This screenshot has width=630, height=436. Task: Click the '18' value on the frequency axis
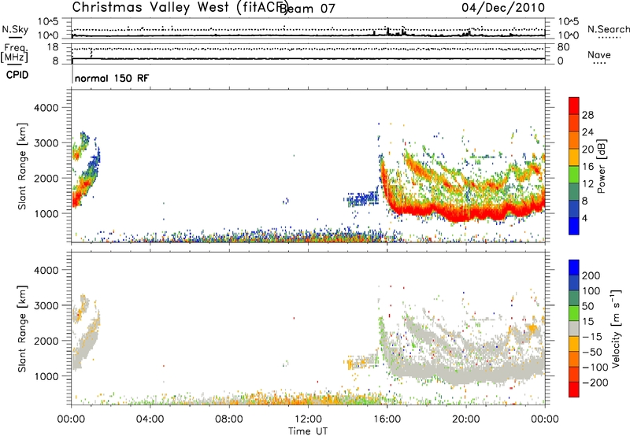[x=52, y=47]
